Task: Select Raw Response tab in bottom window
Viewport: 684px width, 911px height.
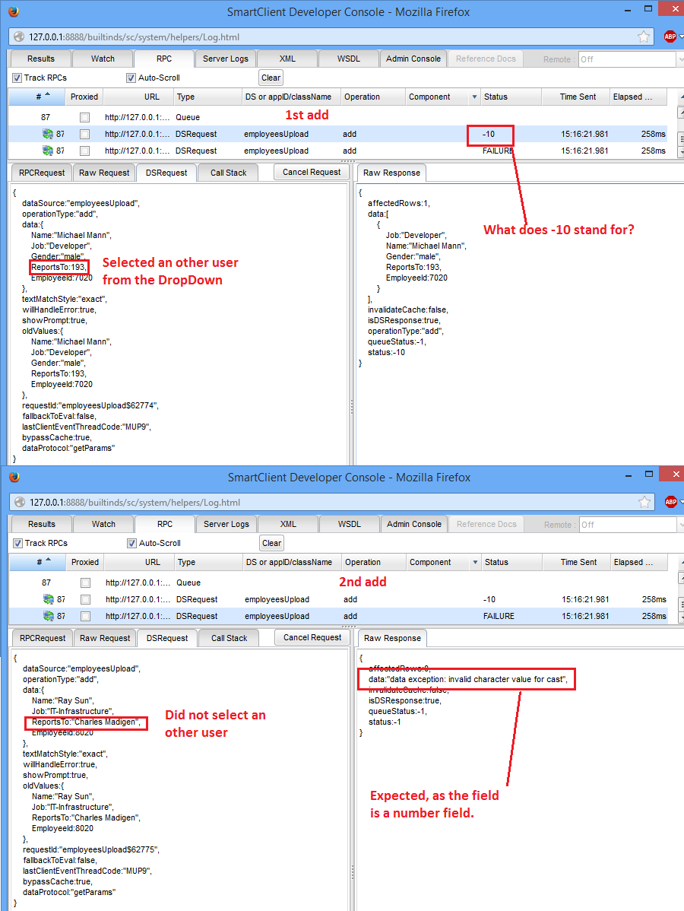Action: click(392, 638)
